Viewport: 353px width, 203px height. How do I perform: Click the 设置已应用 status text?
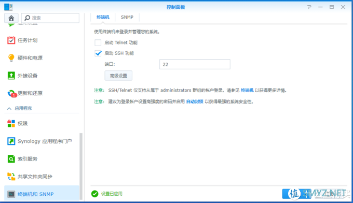pyautogui.click(x=112, y=194)
